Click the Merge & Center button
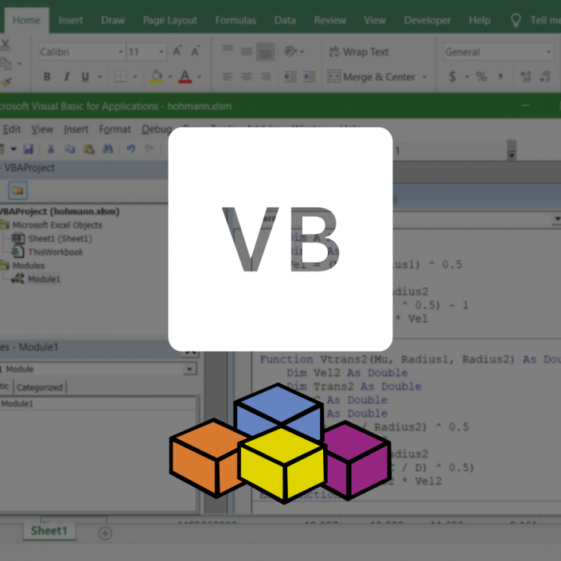The image size is (561, 561). point(372,76)
